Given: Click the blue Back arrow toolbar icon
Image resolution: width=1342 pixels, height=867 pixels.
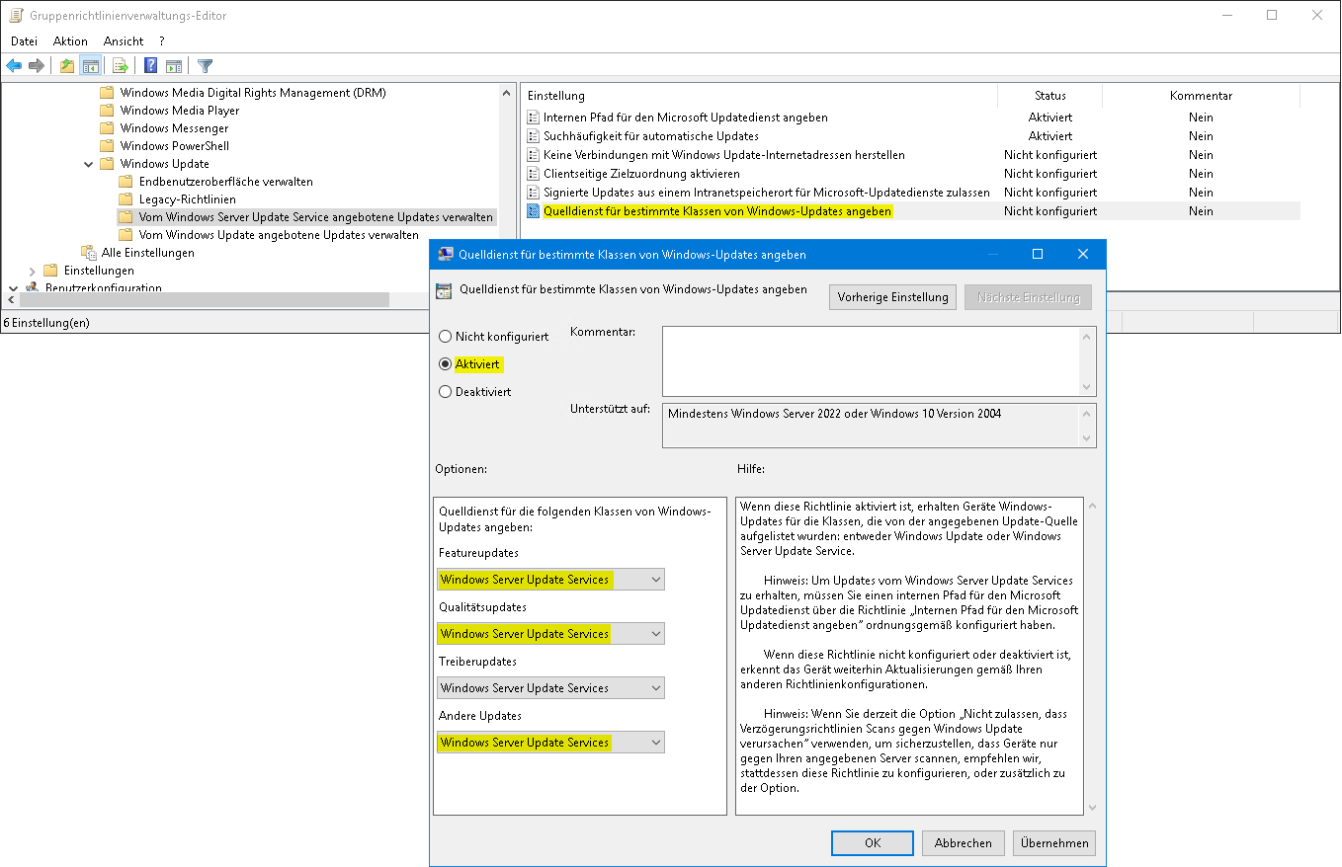Looking at the screenshot, I should pyautogui.click(x=14, y=66).
